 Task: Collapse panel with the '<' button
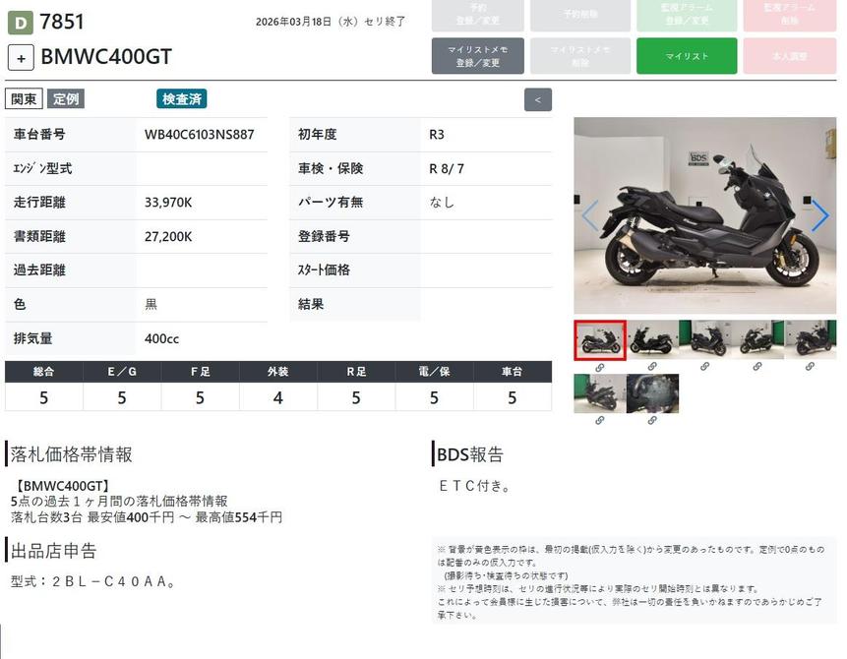(538, 99)
